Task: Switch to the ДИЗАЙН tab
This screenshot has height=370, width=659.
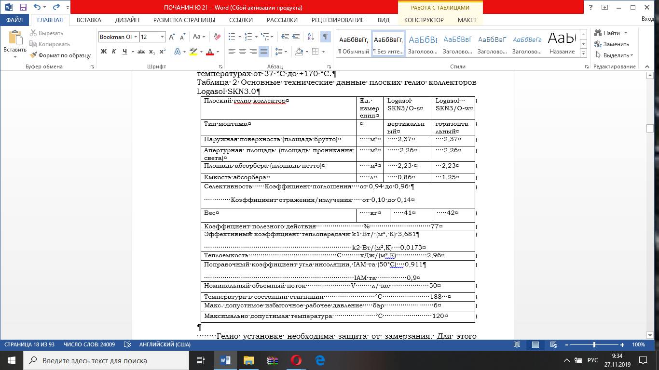Action: [127, 20]
